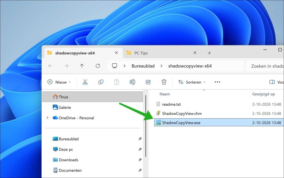Image resolution: width=284 pixels, height=178 pixels.
Task: Click the Copy icon in toolbar
Action: [x=101, y=82]
